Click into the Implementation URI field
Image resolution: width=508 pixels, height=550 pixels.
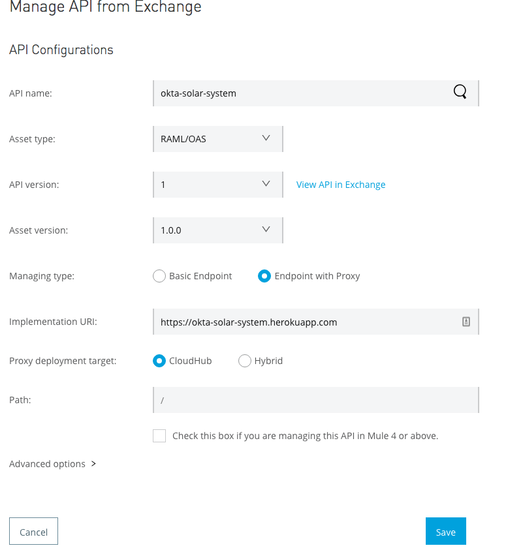300,322
